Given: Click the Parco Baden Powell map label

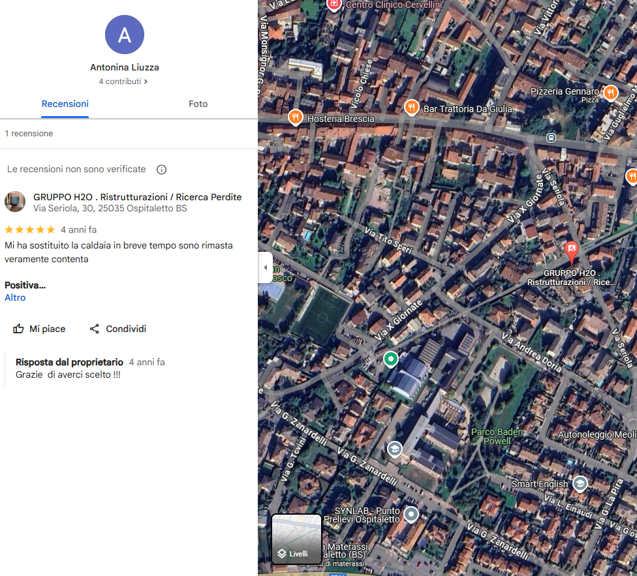Looking at the screenshot, I should click(x=497, y=436).
